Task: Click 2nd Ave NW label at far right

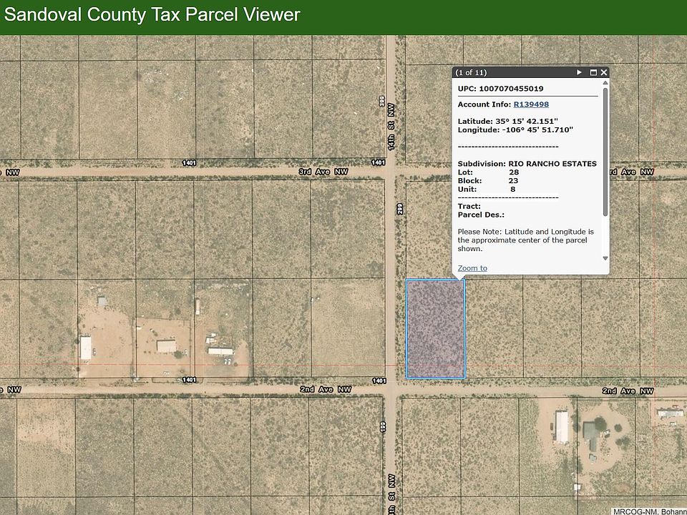Action: click(x=628, y=391)
